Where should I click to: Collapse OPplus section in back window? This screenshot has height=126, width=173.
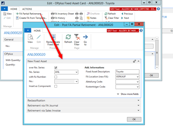(152, 54)
